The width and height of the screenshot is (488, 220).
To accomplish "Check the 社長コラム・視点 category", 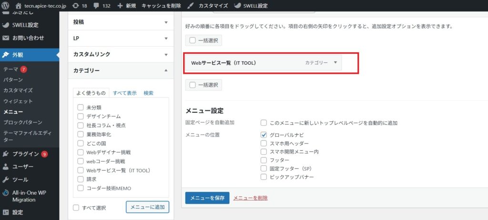I will click(x=81, y=125).
